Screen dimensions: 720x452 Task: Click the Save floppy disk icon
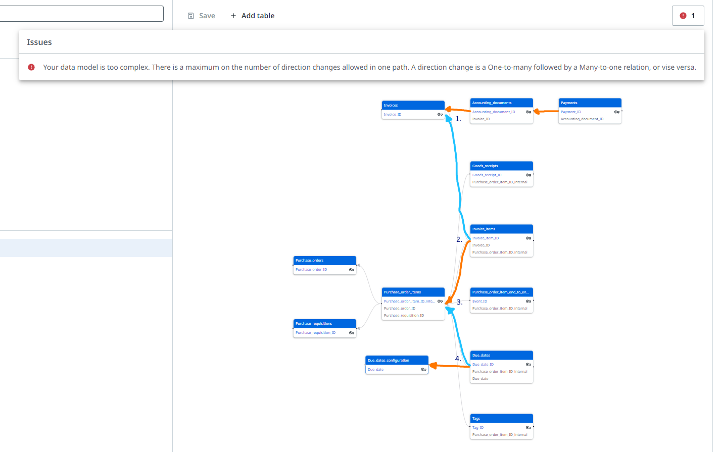pyautogui.click(x=191, y=16)
